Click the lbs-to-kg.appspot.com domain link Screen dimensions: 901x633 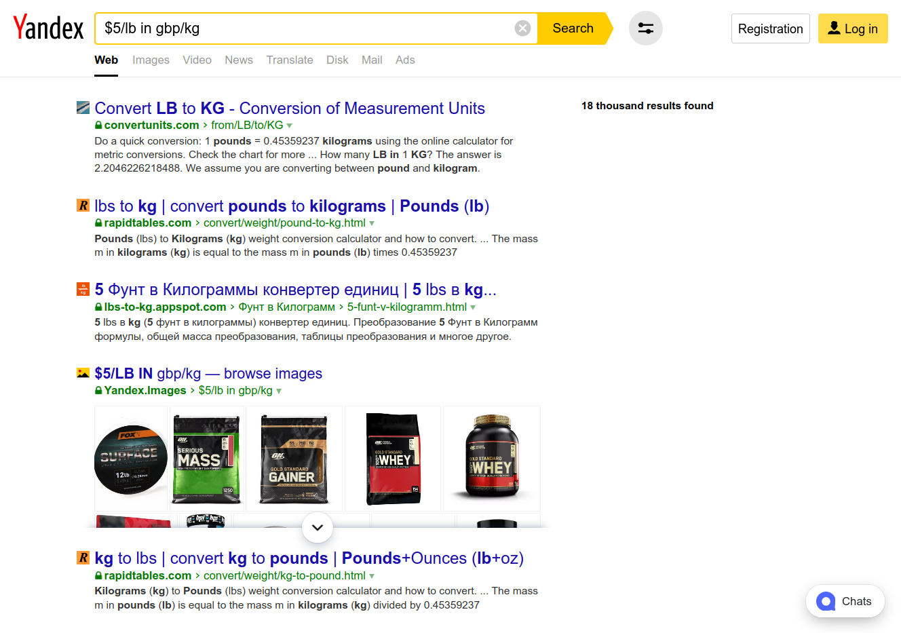click(165, 307)
